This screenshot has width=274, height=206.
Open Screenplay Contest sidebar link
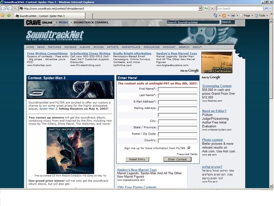(x=217, y=86)
